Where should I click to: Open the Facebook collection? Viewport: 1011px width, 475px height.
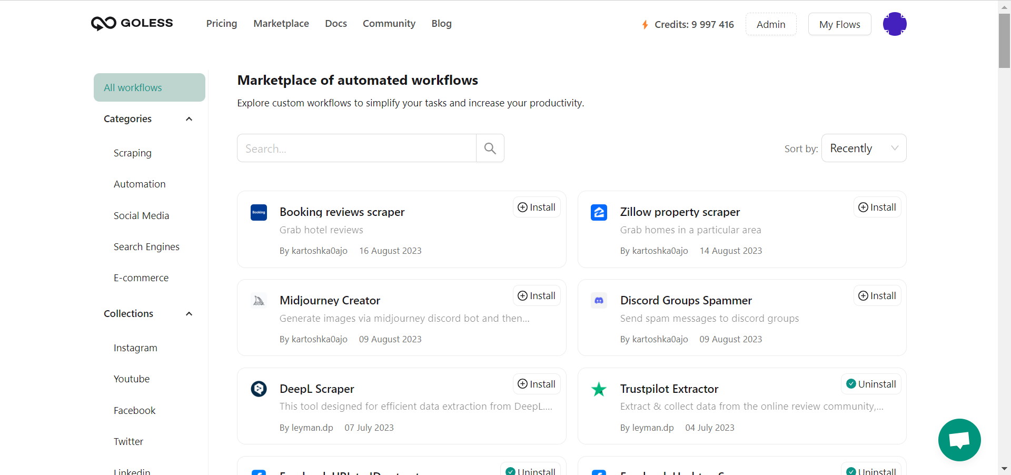click(134, 411)
